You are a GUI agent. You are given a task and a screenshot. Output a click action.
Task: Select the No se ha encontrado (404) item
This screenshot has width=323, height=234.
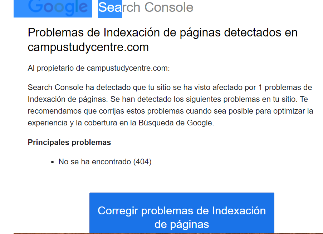click(x=105, y=162)
